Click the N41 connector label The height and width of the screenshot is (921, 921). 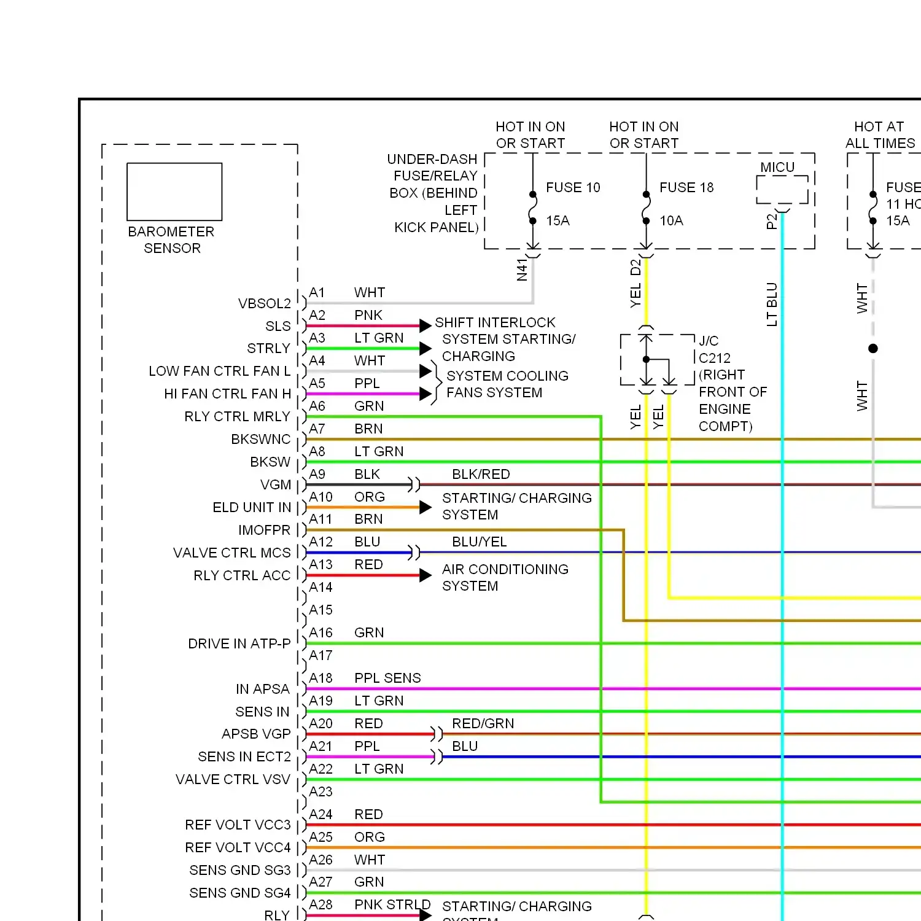[x=522, y=270]
